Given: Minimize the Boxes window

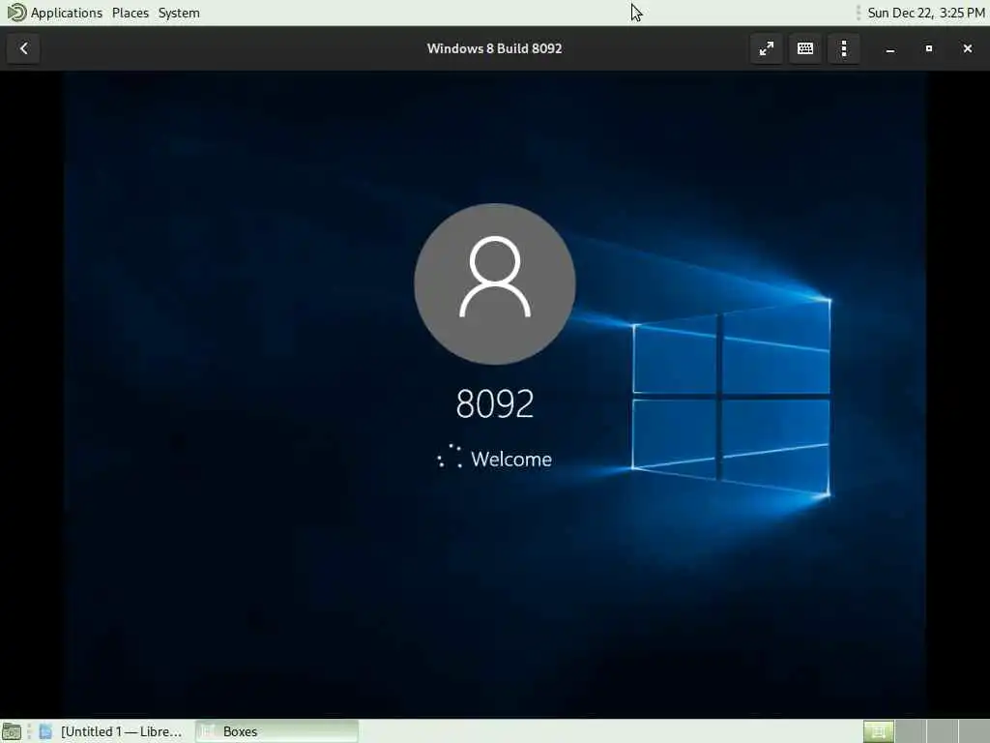Looking at the screenshot, I should tap(890, 48).
